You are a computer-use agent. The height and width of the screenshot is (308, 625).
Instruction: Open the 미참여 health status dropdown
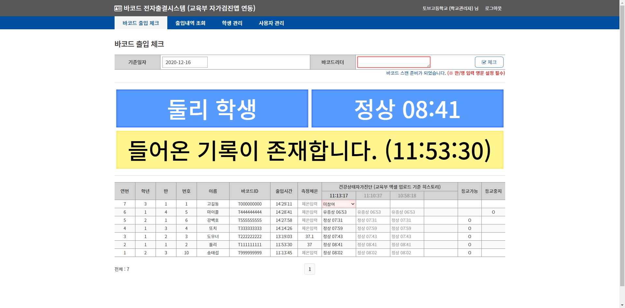click(x=339, y=204)
